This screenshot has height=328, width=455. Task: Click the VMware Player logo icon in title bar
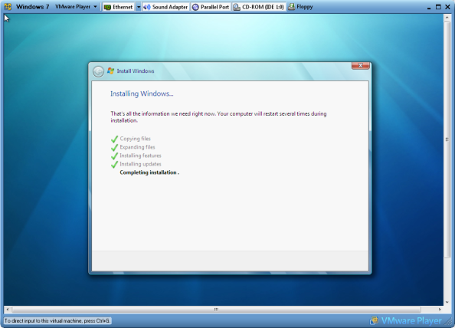coord(8,7)
